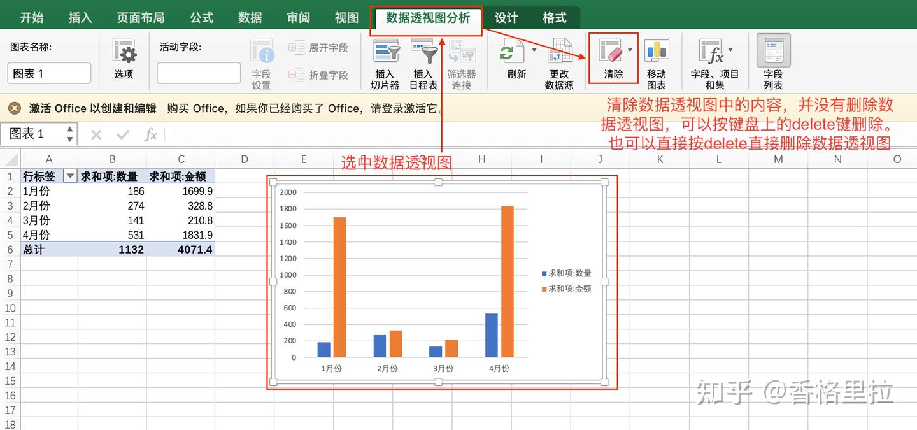Viewport: 917px width, 430px height.
Task: Click cell with value 1699.9
Action: (x=181, y=191)
